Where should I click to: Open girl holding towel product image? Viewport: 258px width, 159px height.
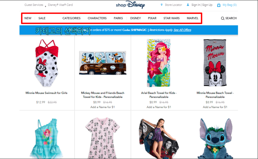(x=159, y=138)
